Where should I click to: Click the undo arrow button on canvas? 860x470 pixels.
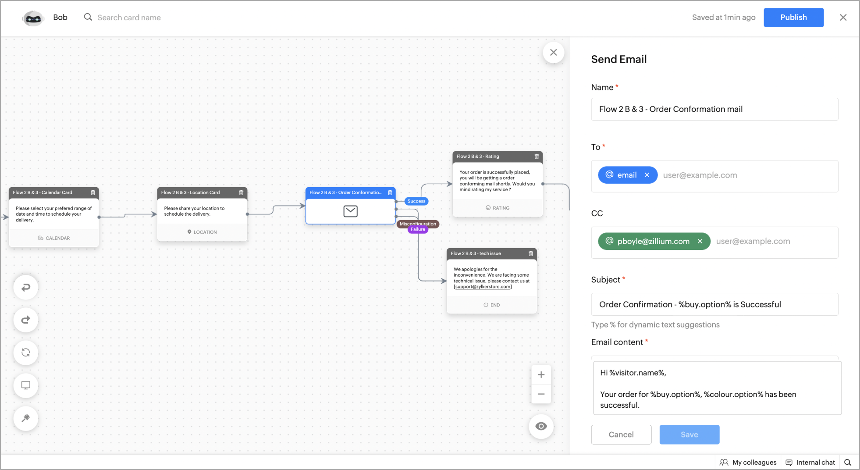tap(26, 288)
